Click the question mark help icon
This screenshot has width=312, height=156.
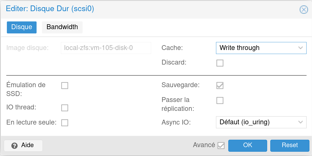coord(14,146)
